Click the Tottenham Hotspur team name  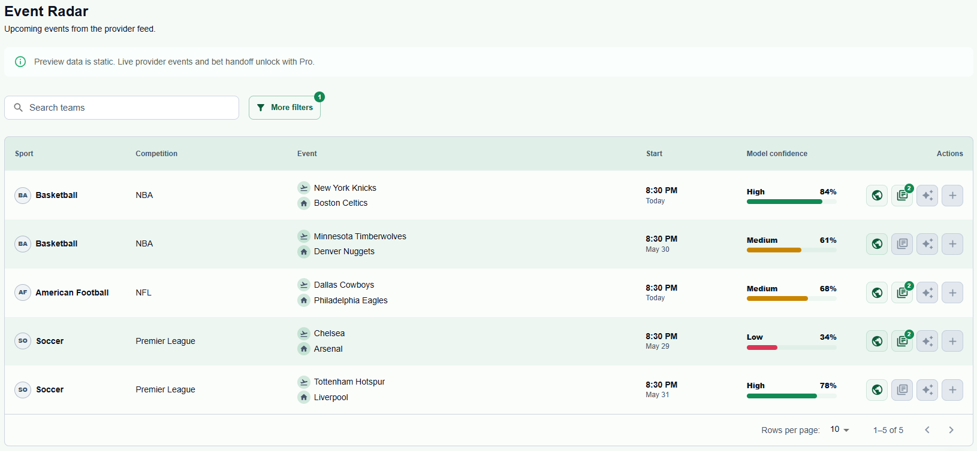pyautogui.click(x=349, y=382)
